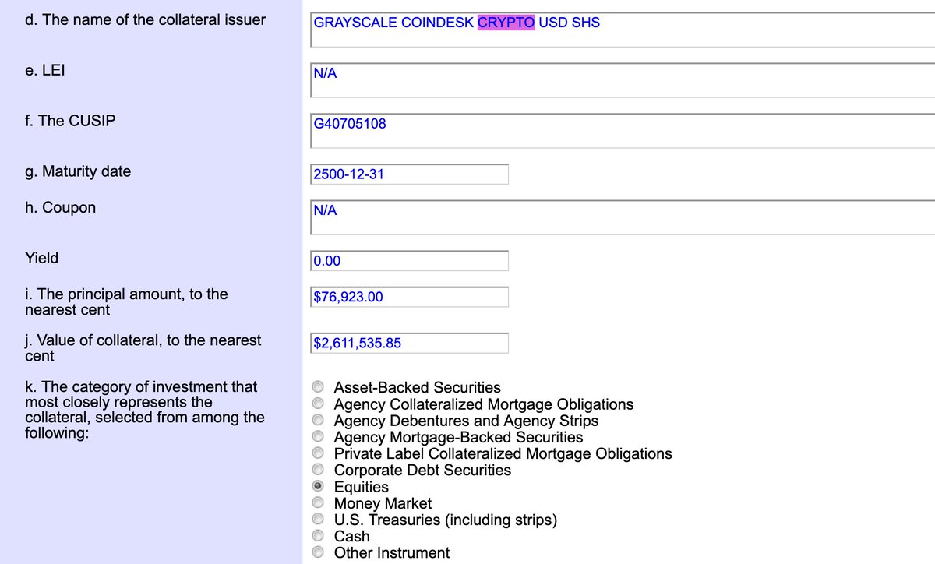Click the collateral issuer name field
This screenshot has width=935, height=564.
[x=623, y=30]
